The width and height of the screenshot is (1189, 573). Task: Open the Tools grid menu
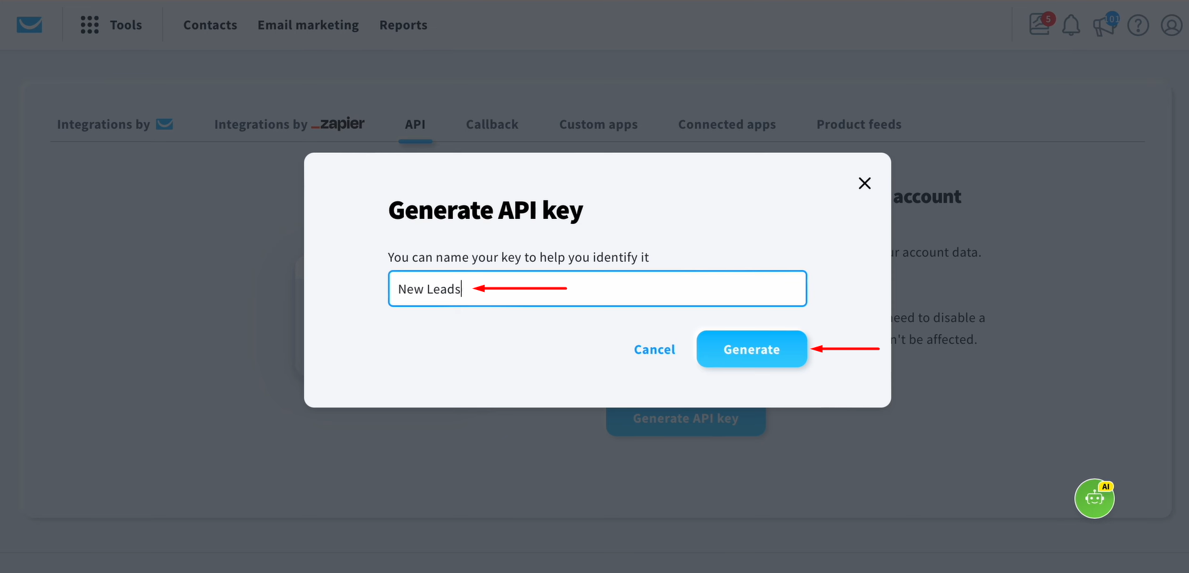(x=89, y=25)
